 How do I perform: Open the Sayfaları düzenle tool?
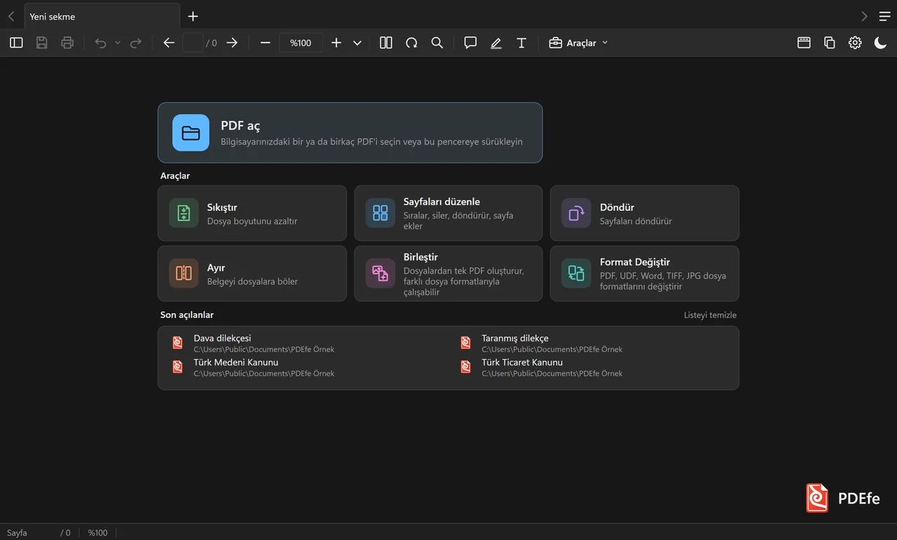(448, 213)
